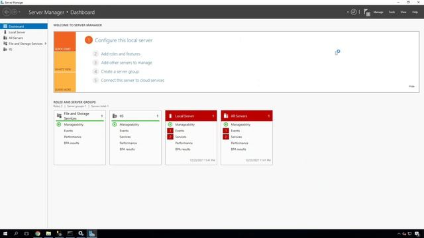This screenshot has width=424, height=238.
Task: Click the All Servers sidebar icon
Action: point(5,38)
